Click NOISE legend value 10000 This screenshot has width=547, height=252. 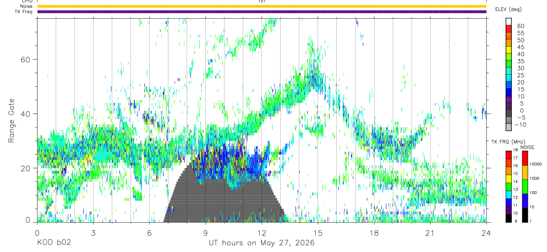tap(535, 164)
